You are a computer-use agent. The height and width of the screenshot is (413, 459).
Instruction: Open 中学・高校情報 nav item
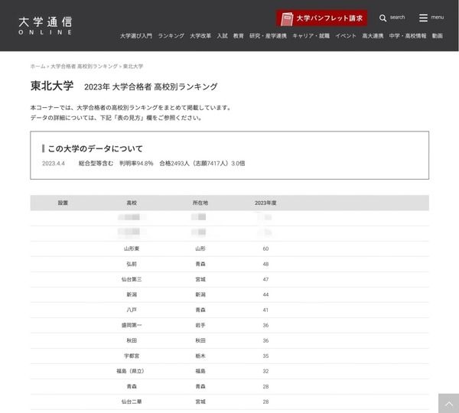click(x=408, y=36)
